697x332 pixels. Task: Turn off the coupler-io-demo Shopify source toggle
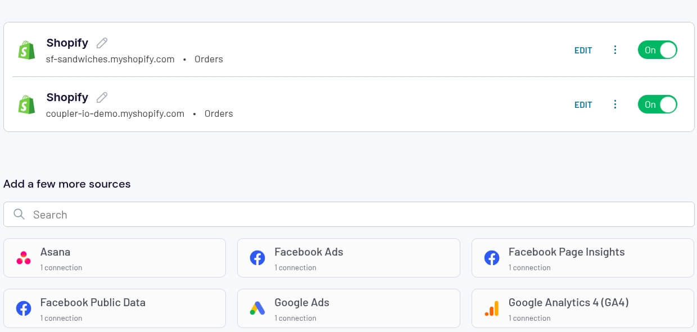click(657, 104)
